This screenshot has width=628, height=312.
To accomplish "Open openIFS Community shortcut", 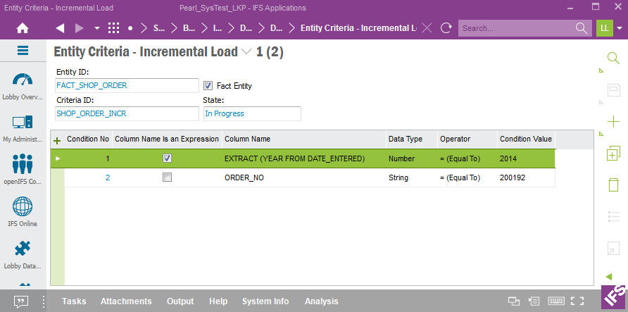I will click(23, 168).
